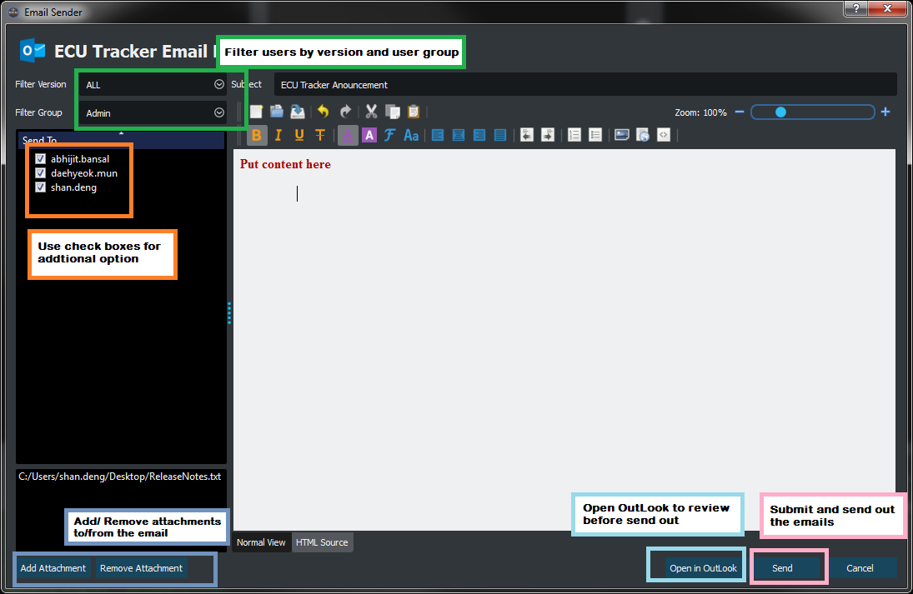Cut the selection using the scissors icon
This screenshot has width=913, height=594.
[371, 112]
